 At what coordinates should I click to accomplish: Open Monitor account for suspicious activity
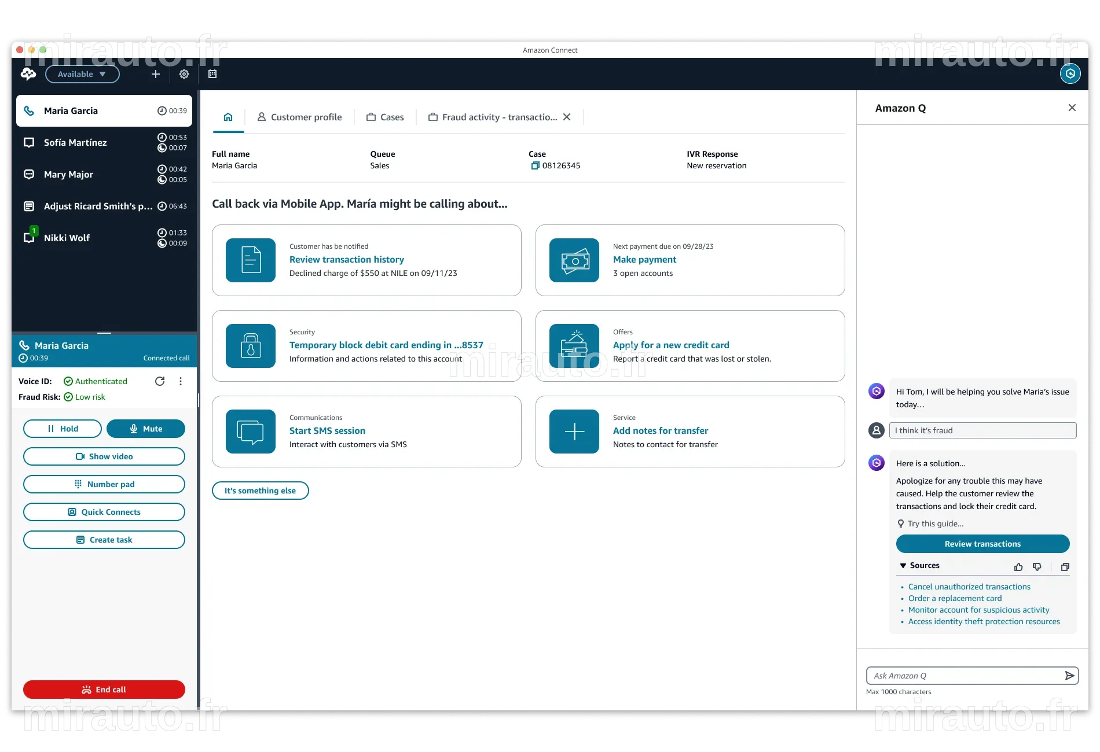(x=978, y=610)
